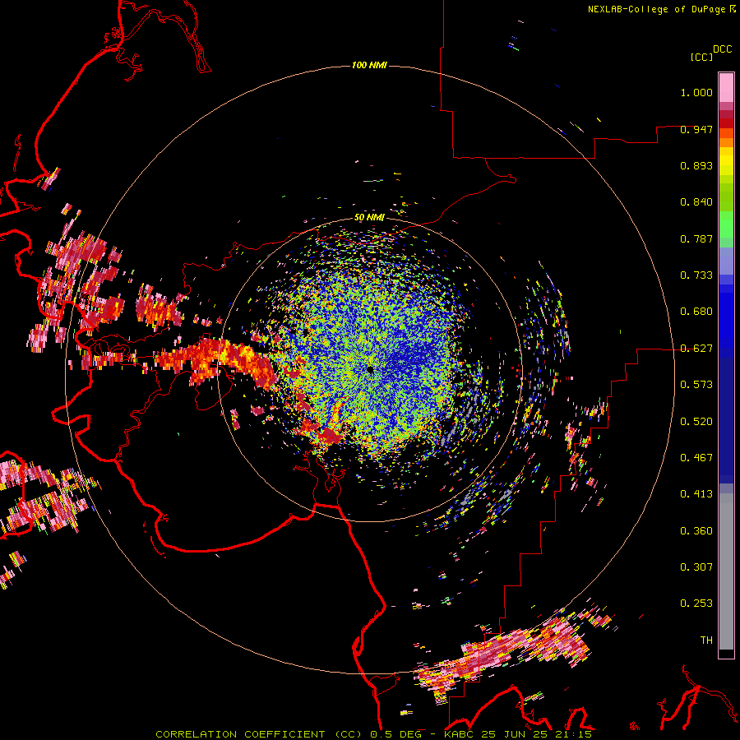Click the gray lower segment of color bar
Image resolution: width=740 pixels, height=740 pixels.
coord(726,571)
